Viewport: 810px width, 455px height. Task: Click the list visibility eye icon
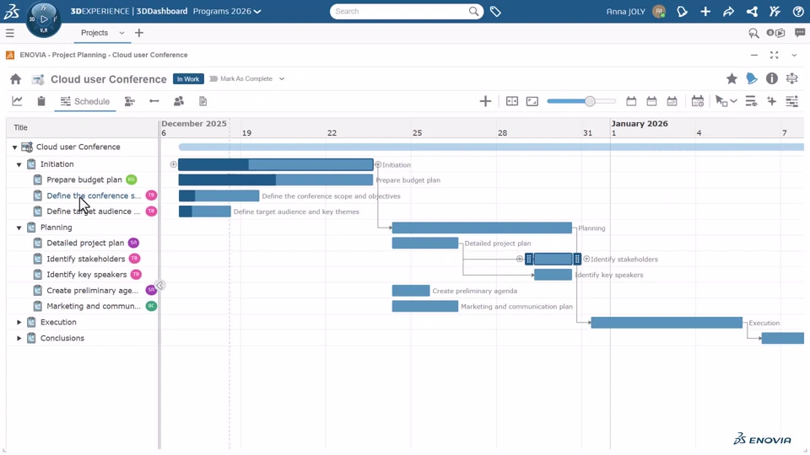tap(751, 101)
